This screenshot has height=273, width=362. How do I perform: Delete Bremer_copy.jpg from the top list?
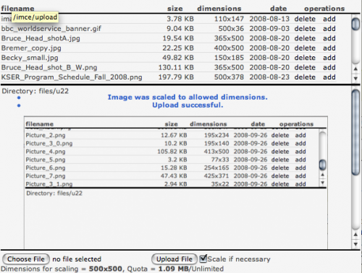(x=305, y=48)
